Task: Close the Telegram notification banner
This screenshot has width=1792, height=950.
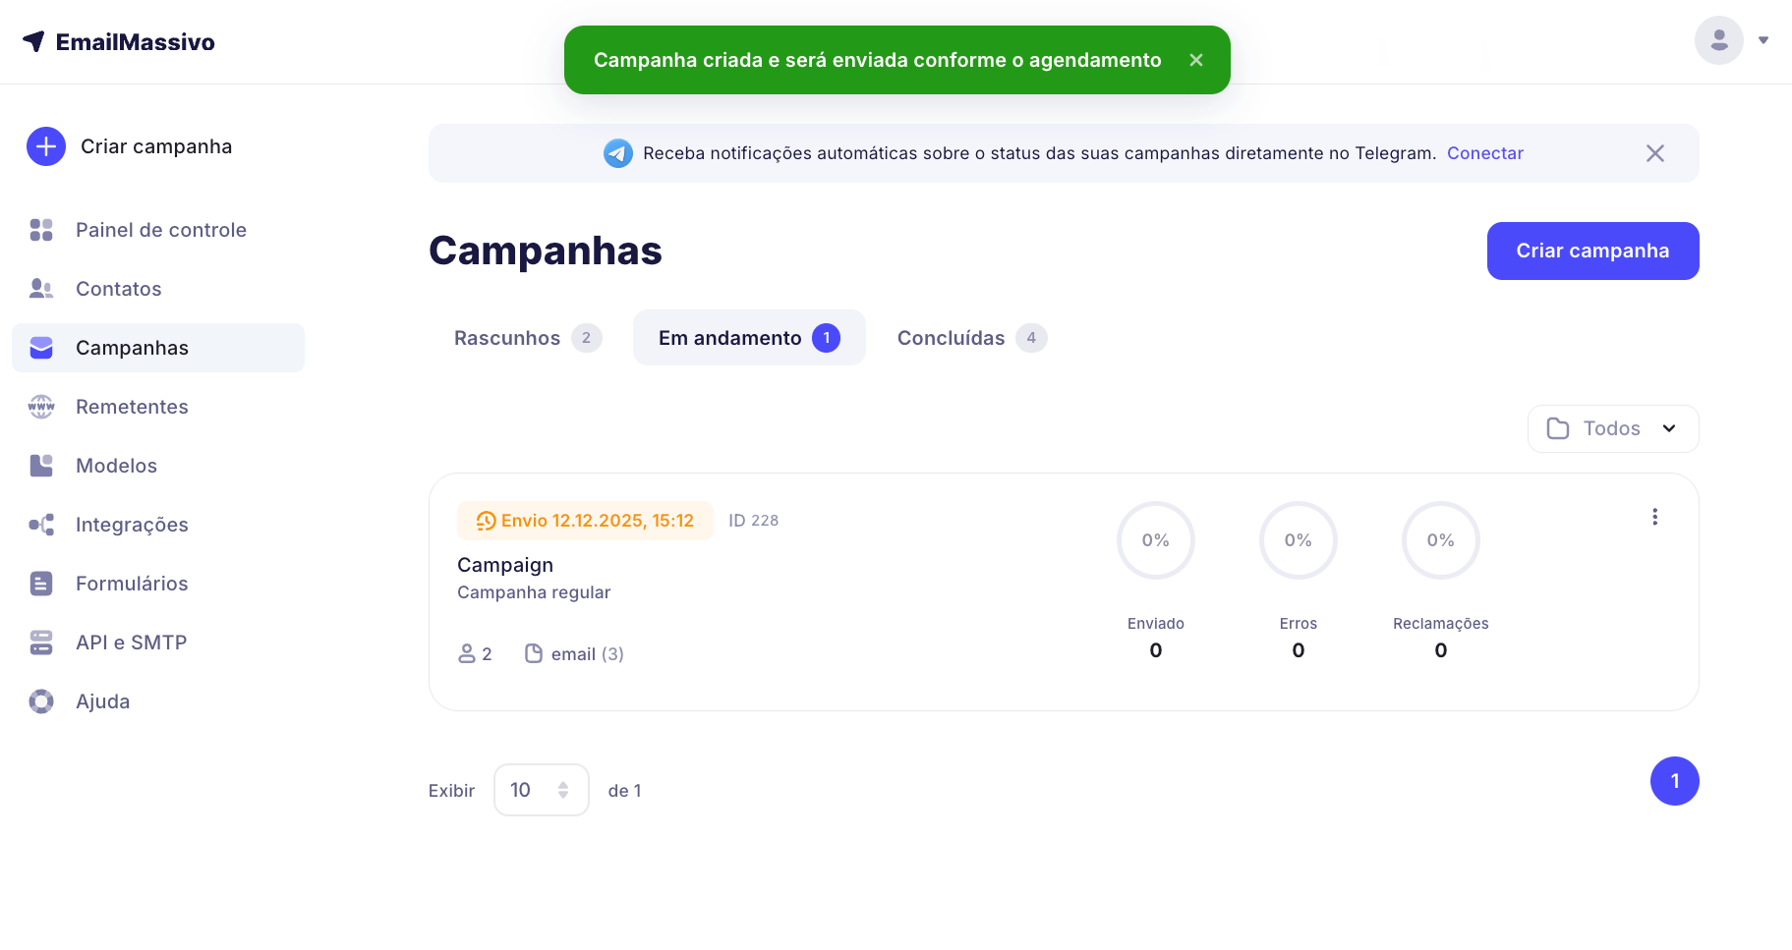Action: (1655, 153)
